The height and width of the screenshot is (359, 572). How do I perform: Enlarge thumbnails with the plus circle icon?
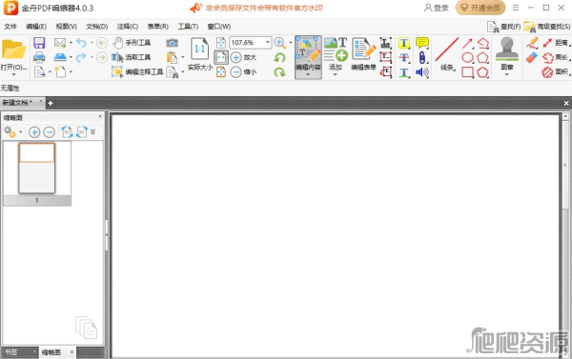[x=34, y=131]
